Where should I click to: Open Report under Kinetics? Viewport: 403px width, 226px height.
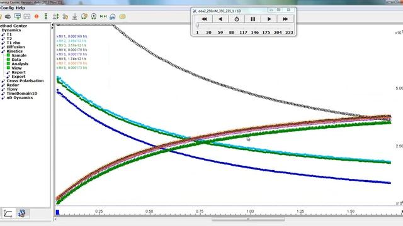(x=18, y=72)
